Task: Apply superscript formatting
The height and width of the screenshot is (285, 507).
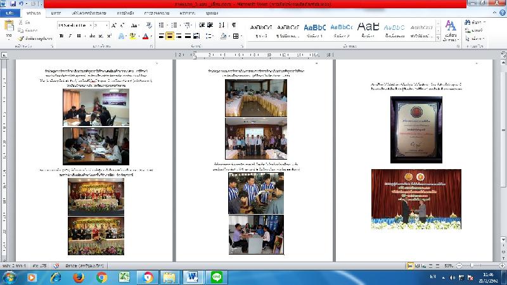Action: coord(109,36)
